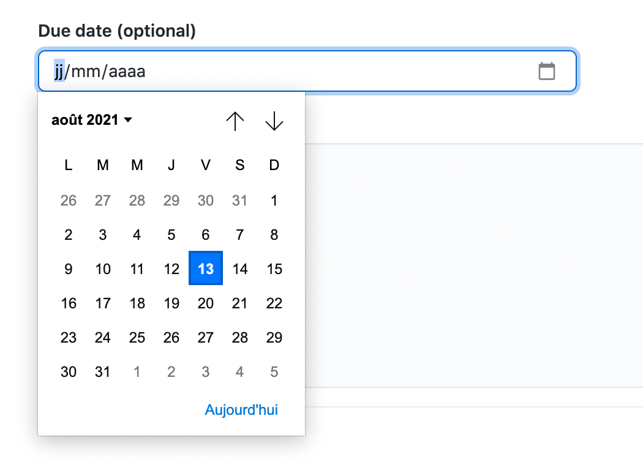Pick the 16 at row start
The image size is (643, 476).
tap(68, 303)
